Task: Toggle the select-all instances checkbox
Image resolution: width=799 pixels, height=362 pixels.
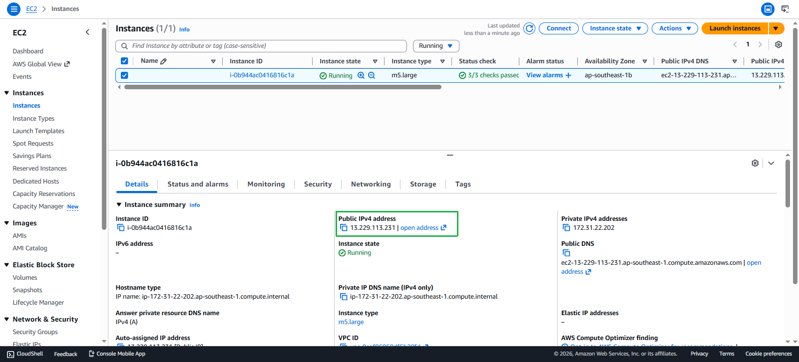Action: pyautogui.click(x=124, y=61)
